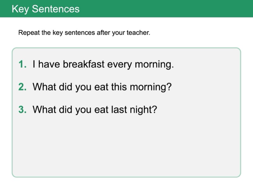Click the "Key Sentences" slide title
This screenshot has height=189, width=253.
pos(46,9)
